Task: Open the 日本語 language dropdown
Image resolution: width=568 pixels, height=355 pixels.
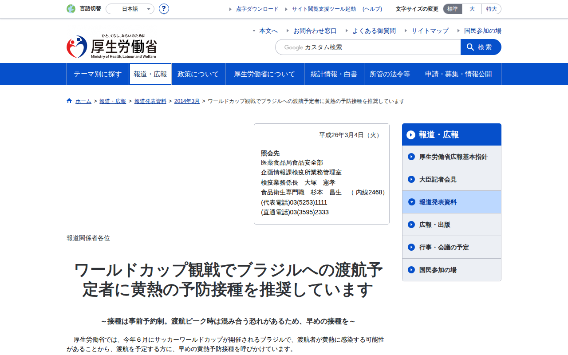Action: pos(130,9)
